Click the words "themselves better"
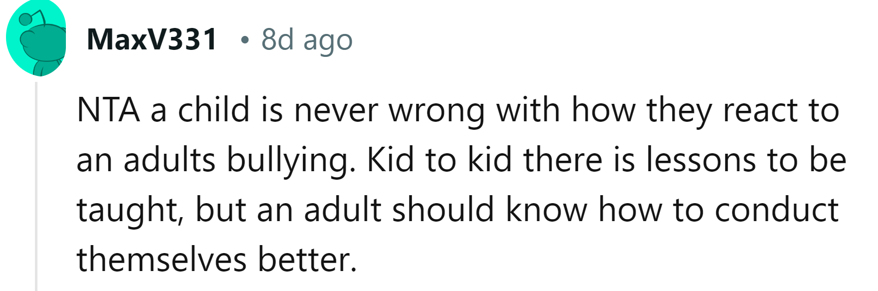This screenshot has height=291, width=878. (217, 260)
